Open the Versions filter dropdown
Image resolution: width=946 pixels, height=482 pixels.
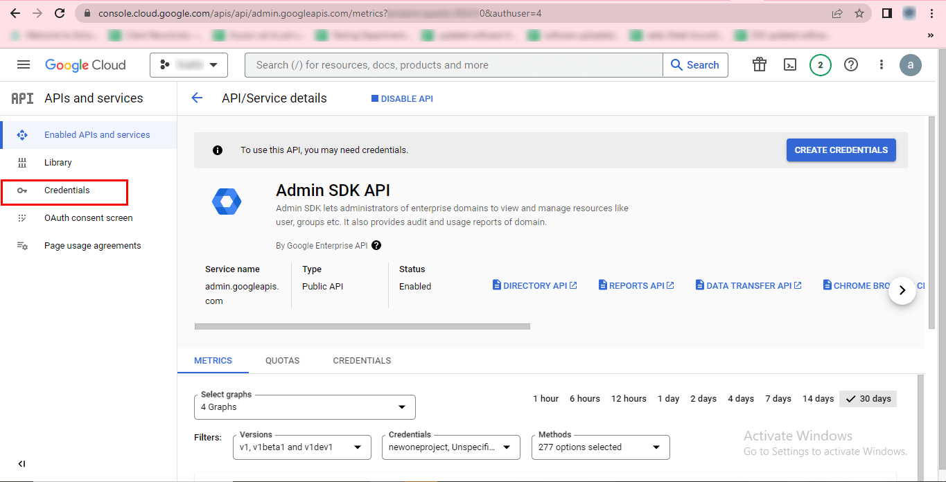301,447
